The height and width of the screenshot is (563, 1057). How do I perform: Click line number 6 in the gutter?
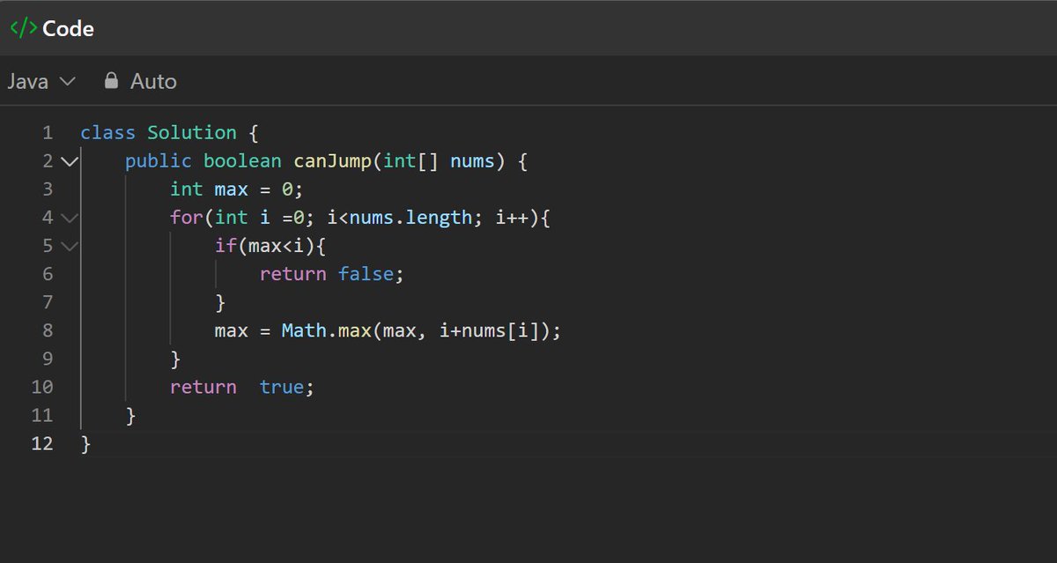[x=48, y=274]
